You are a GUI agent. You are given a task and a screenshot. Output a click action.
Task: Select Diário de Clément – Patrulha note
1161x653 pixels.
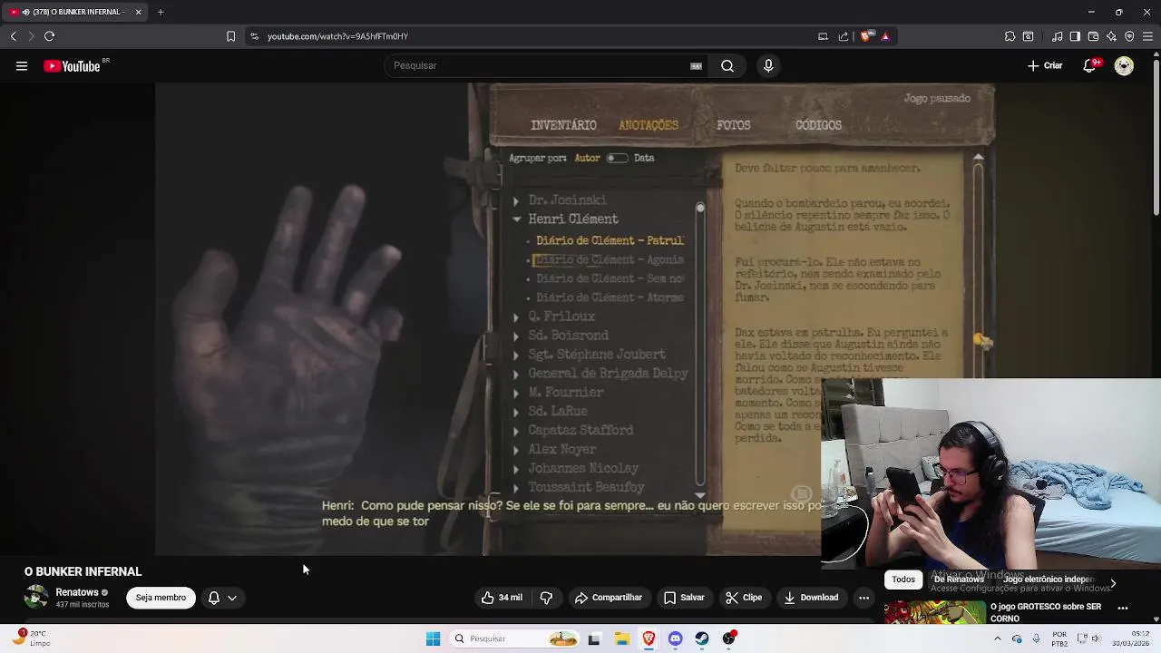point(610,240)
